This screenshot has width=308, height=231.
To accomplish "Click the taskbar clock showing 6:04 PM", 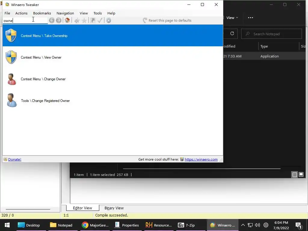I will pos(281,225).
